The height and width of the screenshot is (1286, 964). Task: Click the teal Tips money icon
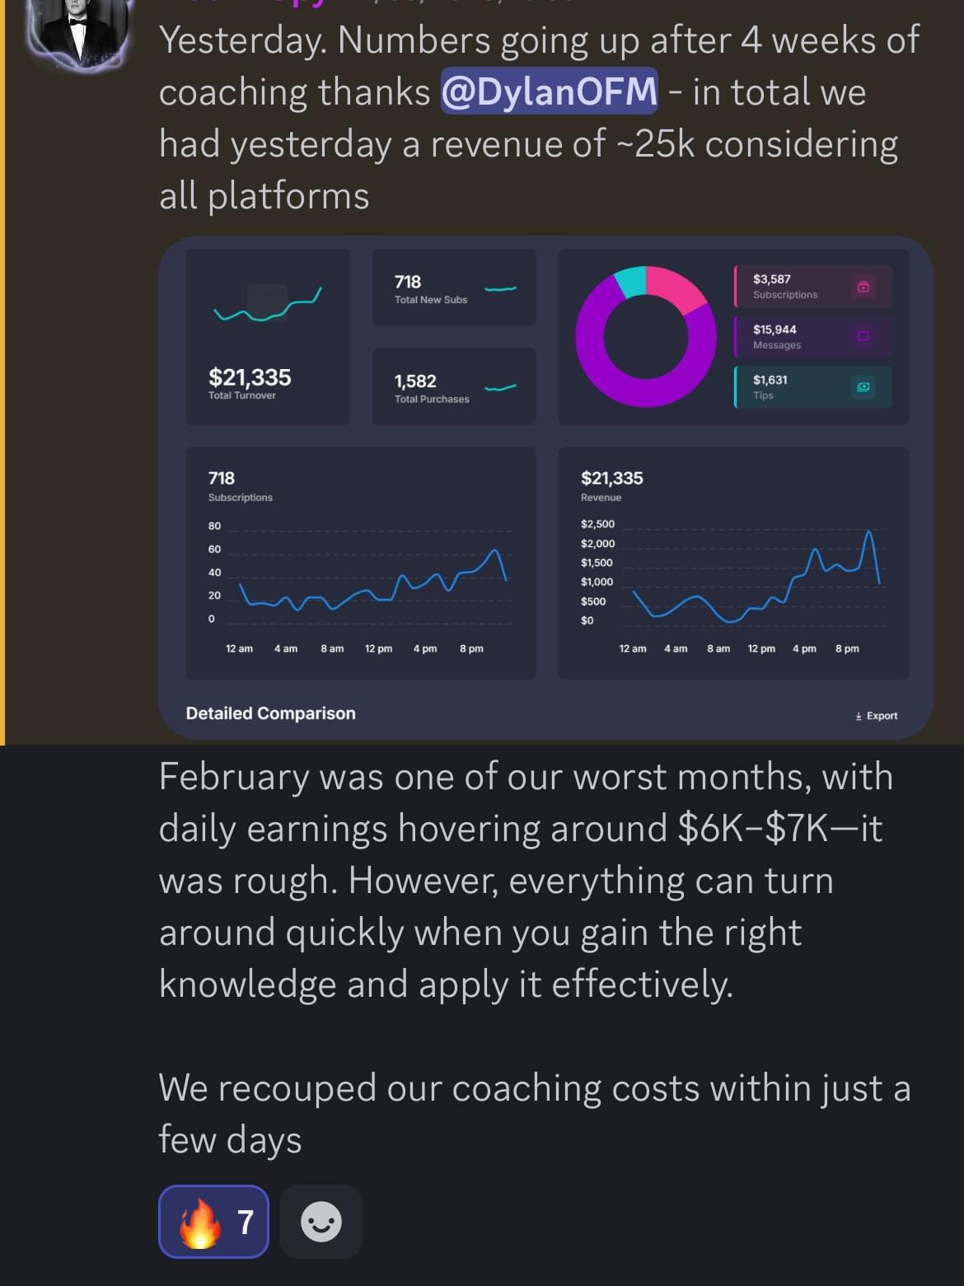pos(863,386)
